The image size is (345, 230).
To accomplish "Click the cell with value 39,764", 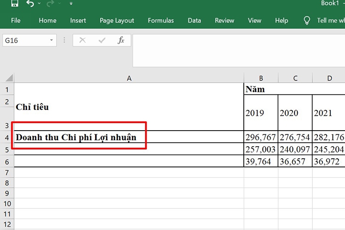I will (x=261, y=161).
